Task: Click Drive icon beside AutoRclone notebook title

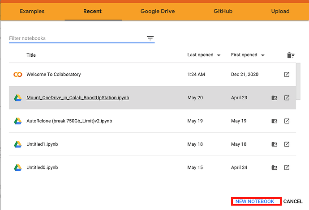Action: pos(18,121)
